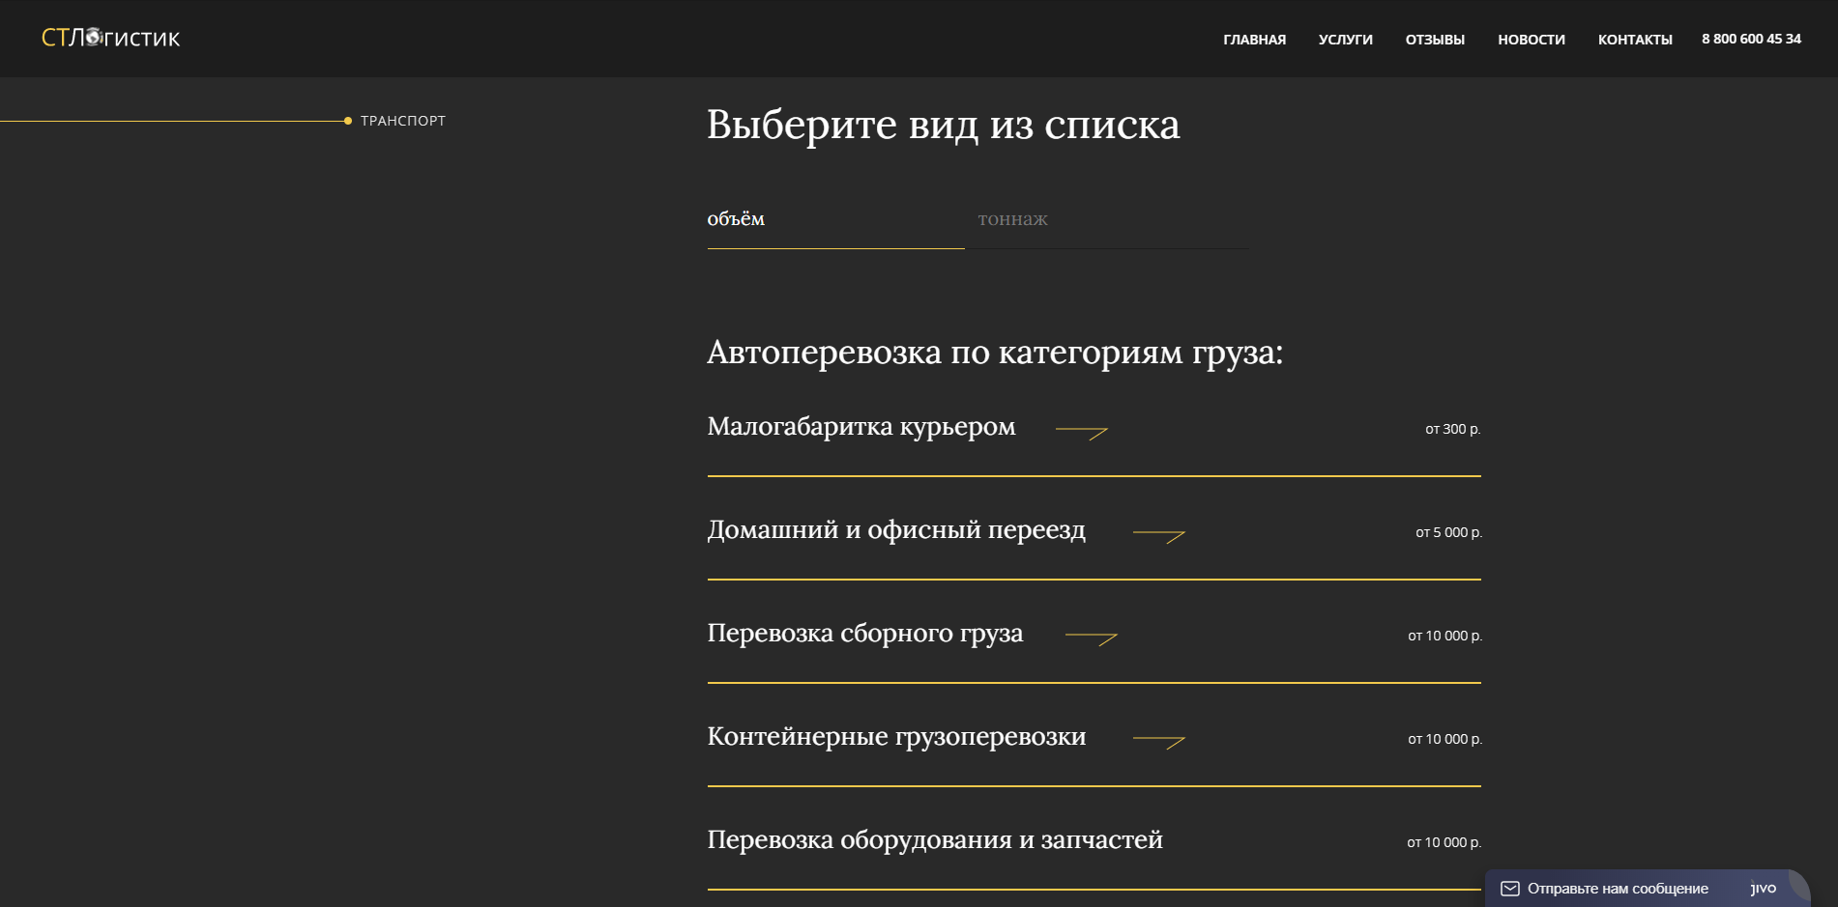Open the ГЛАВНАЯ menu item
The width and height of the screenshot is (1838, 907).
pyautogui.click(x=1254, y=40)
